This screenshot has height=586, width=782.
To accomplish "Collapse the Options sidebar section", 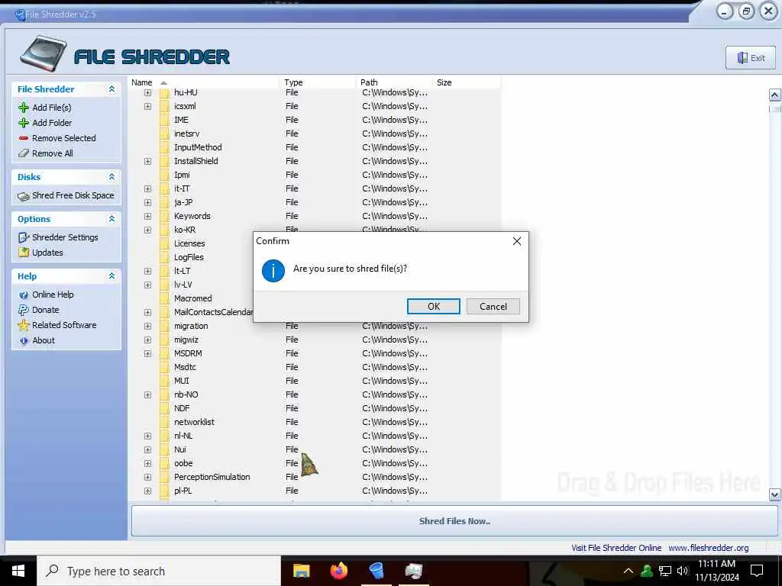I will pos(111,219).
